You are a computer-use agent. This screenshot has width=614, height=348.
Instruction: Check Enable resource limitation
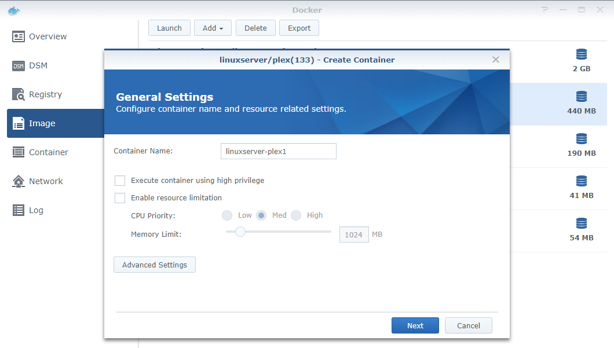pyautogui.click(x=120, y=197)
